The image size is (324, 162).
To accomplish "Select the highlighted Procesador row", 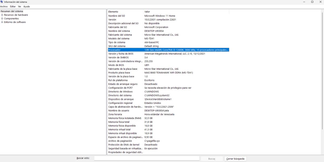I will tap(168, 50).
